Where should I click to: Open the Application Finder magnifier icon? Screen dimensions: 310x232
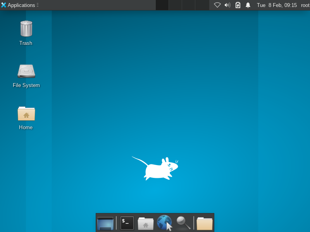pyautogui.click(x=183, y=223)
